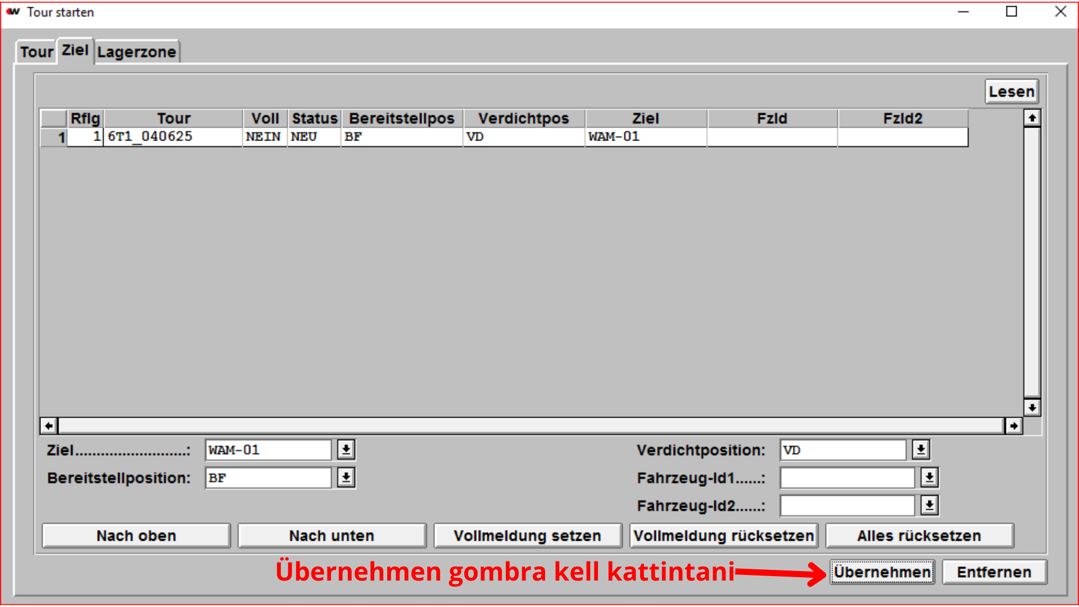
Task: Click the horizontal scrollbar left arrow
Action: pos(49,426)
